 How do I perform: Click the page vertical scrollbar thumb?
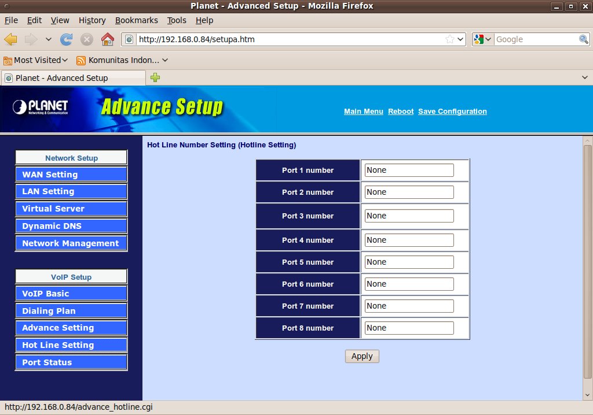pos(587,262)
